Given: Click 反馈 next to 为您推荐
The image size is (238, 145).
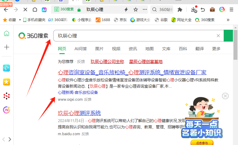Looking at the screenshot, I should (81, 62).
